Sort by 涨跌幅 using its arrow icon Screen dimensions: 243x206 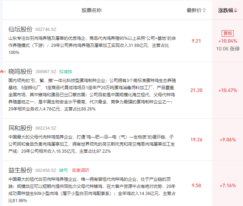pos(236,10)
